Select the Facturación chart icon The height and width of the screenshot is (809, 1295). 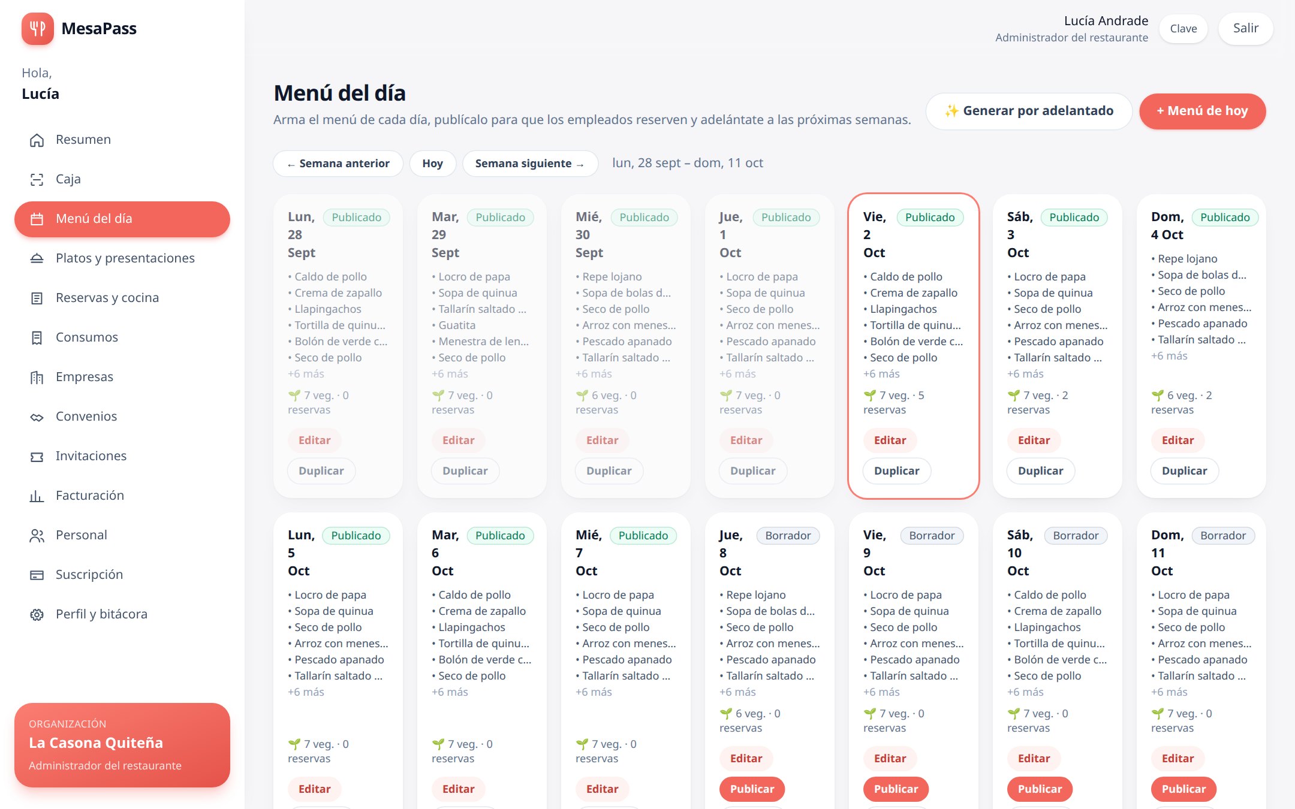click(x=37, y=496)
